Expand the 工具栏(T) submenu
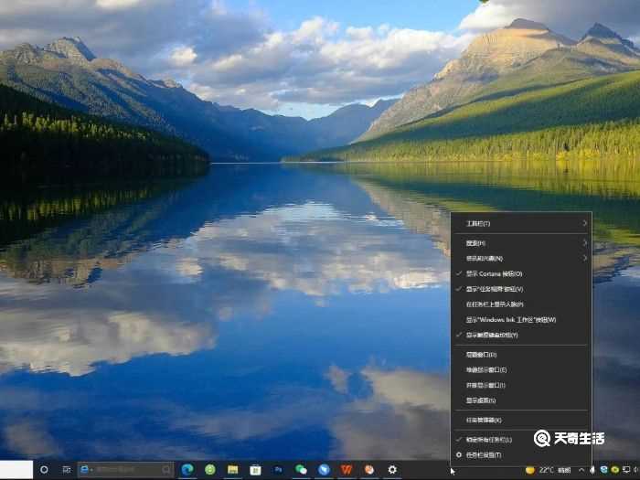Viewport: 640px width, 480px height. click(x=521, y=223)
